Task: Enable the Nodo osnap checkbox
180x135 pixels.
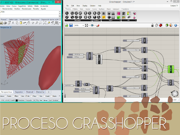Action: pyautogui.click(x=51, y=96)
